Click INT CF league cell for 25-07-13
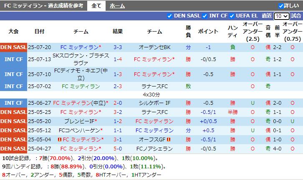Screen dimensions: 303x180 point(13,59)
